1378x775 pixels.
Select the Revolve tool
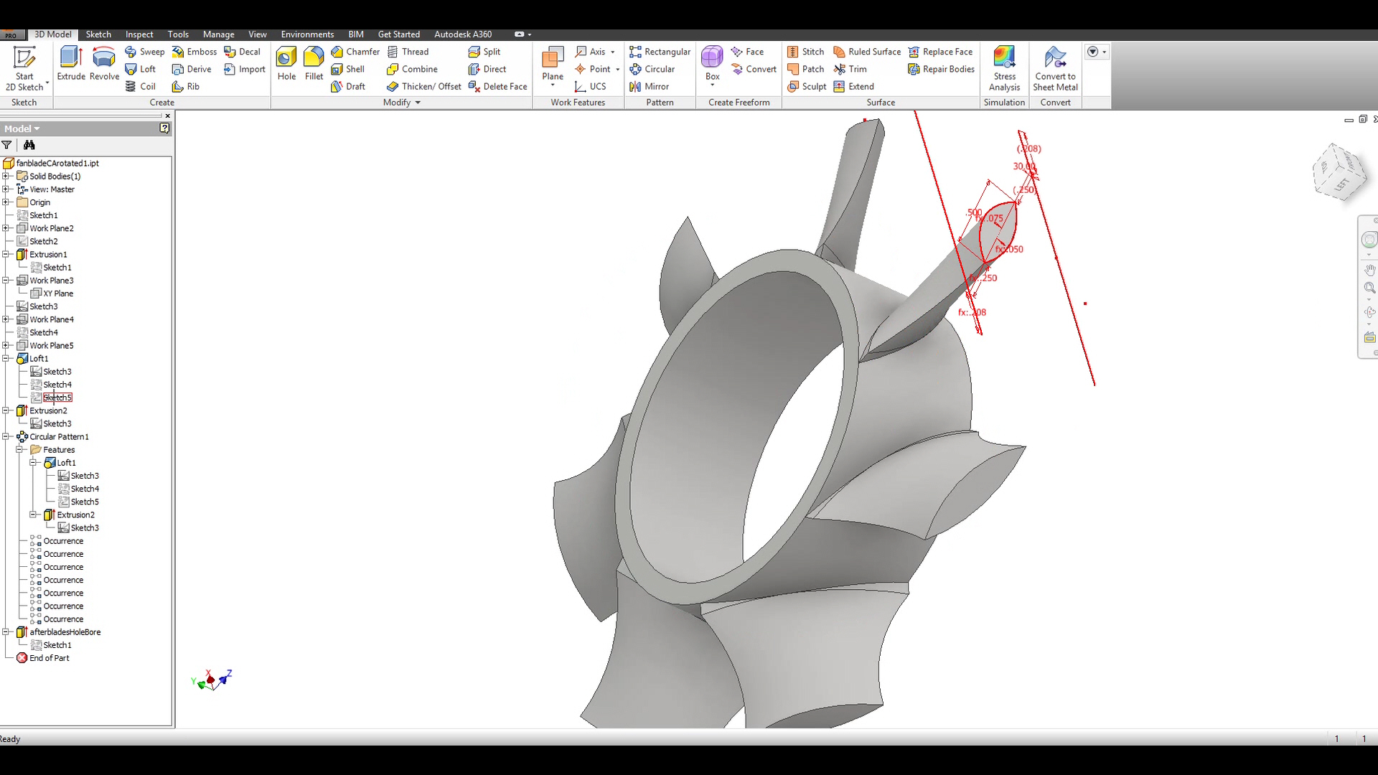click(x=104, y=64)
